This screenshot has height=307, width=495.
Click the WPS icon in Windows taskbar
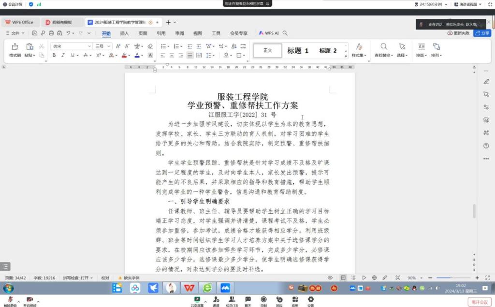coord(189,288)
